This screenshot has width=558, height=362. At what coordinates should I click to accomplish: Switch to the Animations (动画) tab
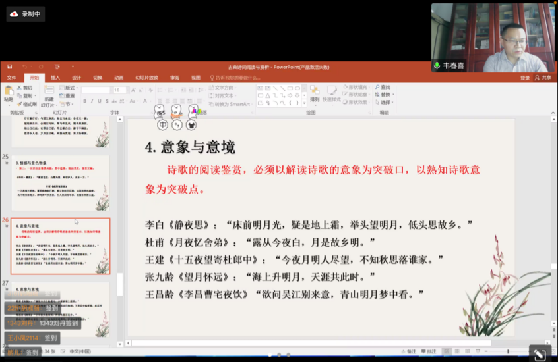pyautogui.click(x=119, y=78)
